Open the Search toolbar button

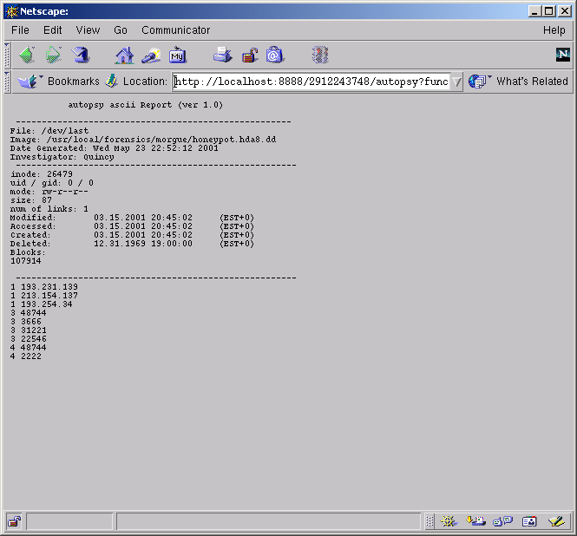pyautogui.click(x=151, y=56)
